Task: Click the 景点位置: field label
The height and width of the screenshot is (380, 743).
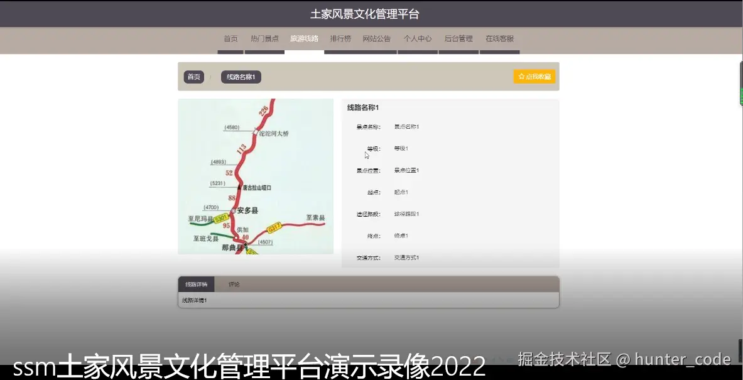Action: coord(368,171)
